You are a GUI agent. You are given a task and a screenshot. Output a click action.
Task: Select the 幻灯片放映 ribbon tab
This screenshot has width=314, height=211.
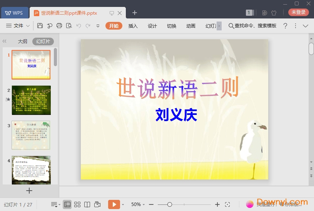click(x=211, y=26)
